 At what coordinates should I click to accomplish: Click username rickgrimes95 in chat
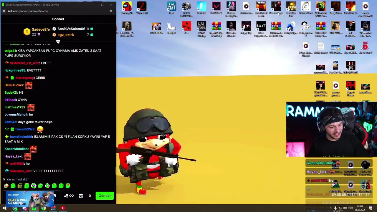(15, 70)
